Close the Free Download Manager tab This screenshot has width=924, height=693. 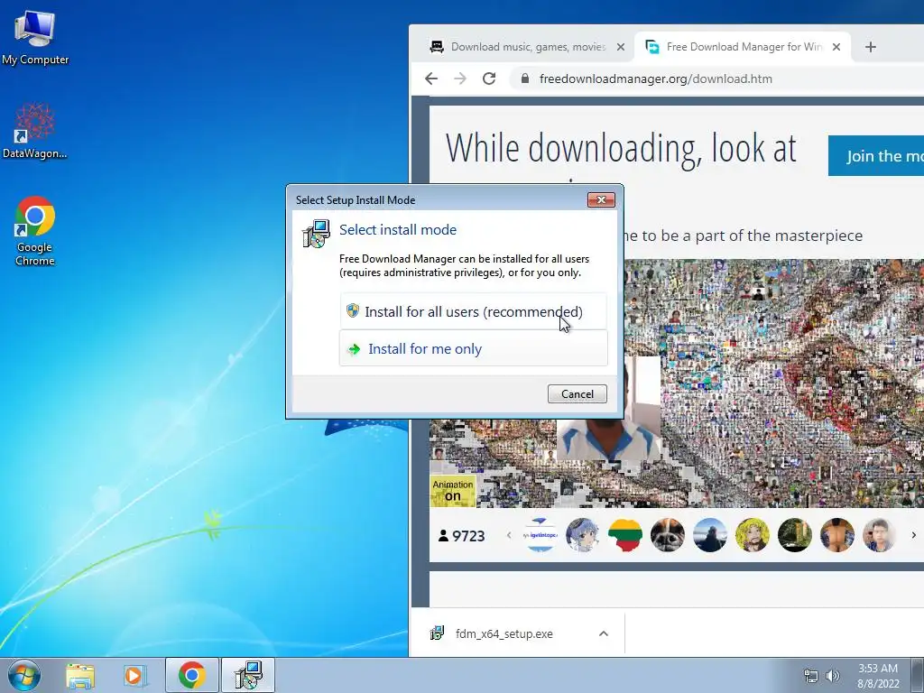836,47
